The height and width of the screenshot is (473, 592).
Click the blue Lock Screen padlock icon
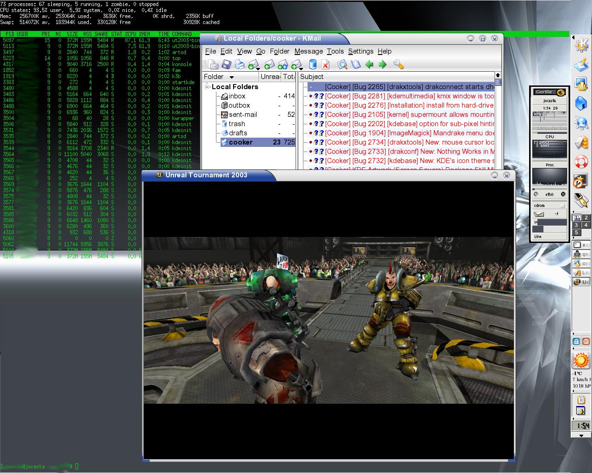[x=576, y=341]
